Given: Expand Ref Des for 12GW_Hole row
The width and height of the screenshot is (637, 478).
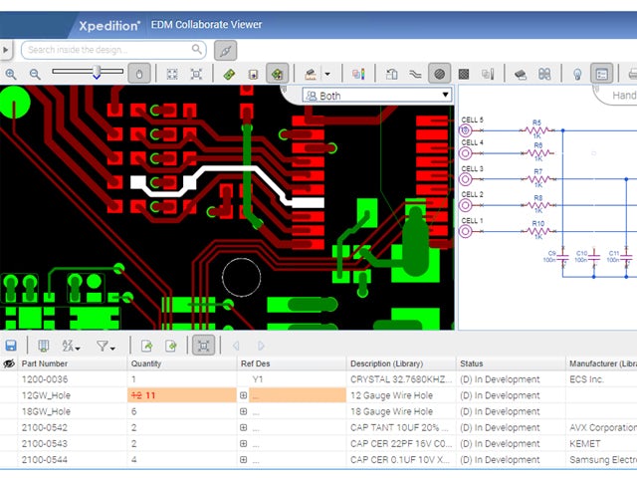Looking at the screenshot, I should [x=243, y=395].
